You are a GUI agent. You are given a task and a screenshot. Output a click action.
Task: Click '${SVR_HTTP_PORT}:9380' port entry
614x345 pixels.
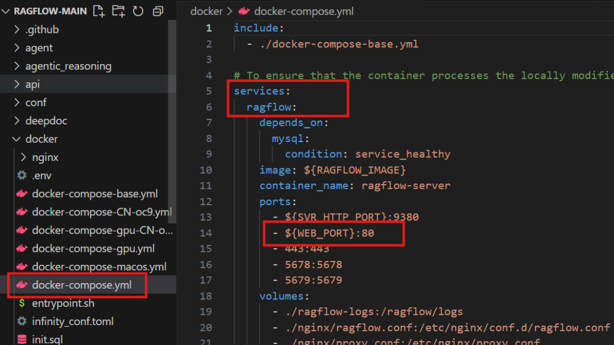click(352, 217)
